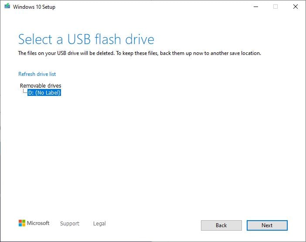Click blank footer space between Legal and Back
Viewport: 306px width, 242px height.
point(153,224)
